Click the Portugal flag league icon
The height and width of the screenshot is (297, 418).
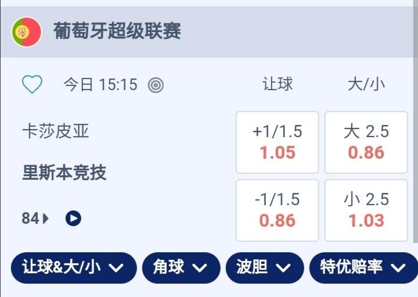(26, 32)
